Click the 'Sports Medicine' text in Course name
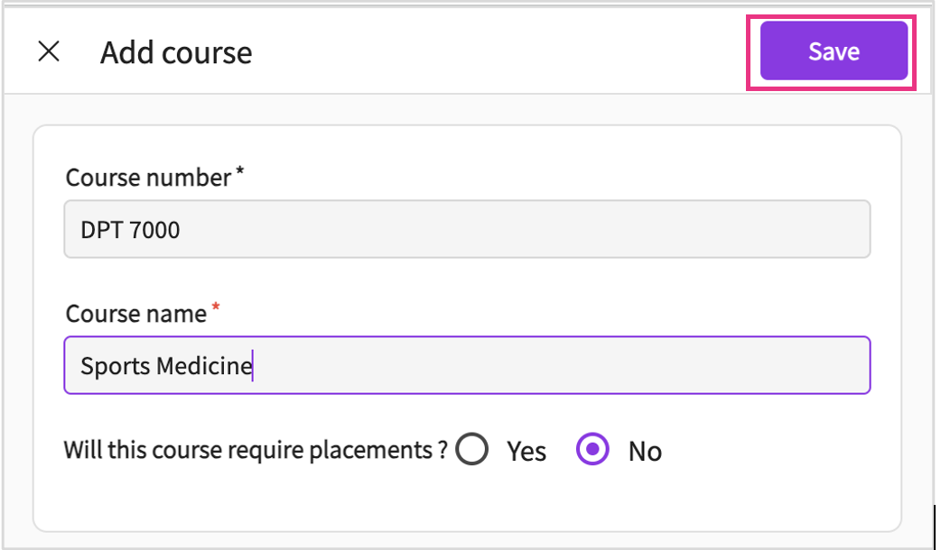 tap(165, 366)
